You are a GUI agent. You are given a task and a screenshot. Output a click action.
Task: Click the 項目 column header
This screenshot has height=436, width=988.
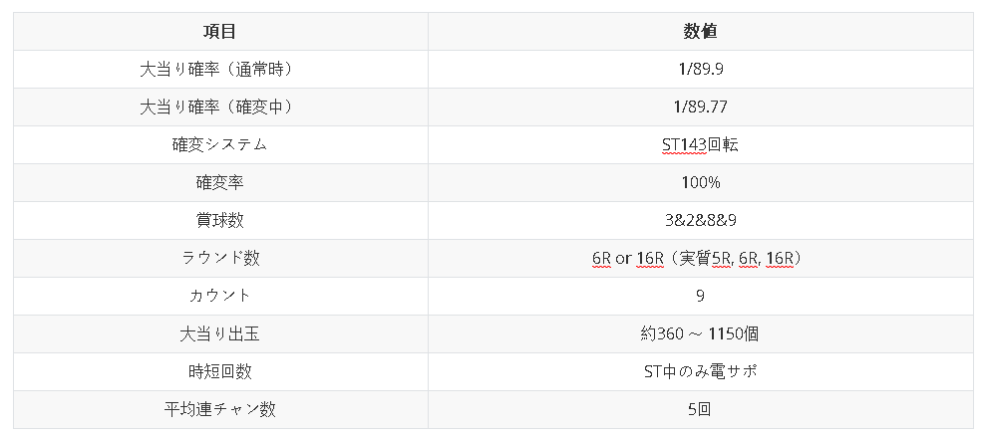[219, 31]
